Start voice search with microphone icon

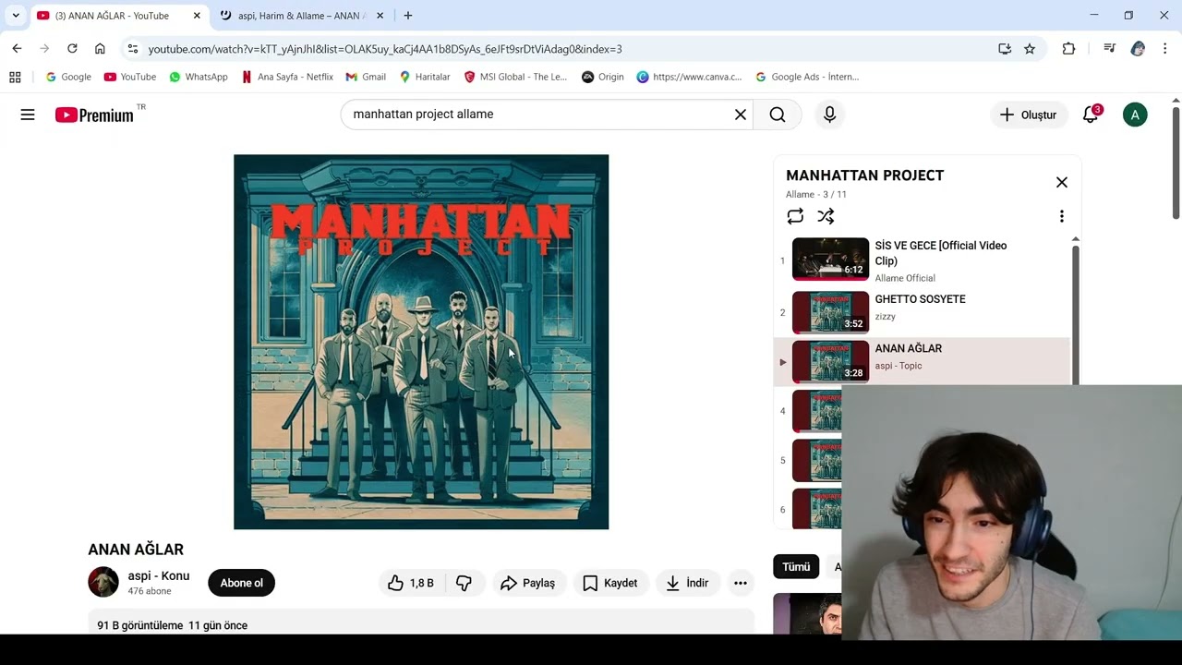pos(829,115)
